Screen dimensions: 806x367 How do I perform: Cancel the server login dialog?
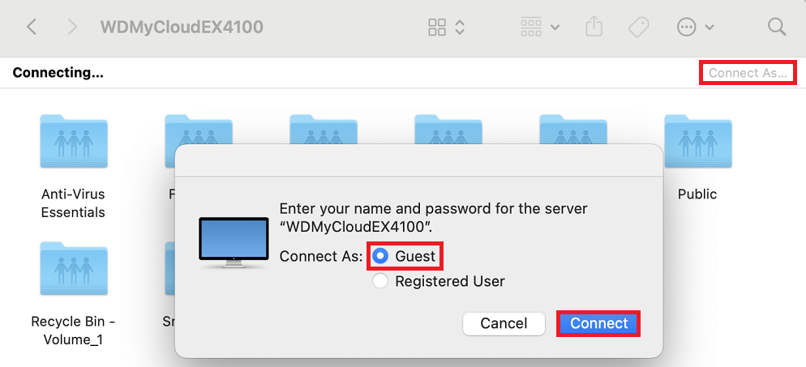point(504,323)
